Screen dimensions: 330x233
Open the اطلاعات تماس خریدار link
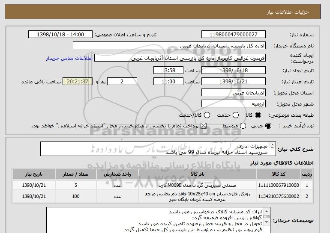[69, 58]
